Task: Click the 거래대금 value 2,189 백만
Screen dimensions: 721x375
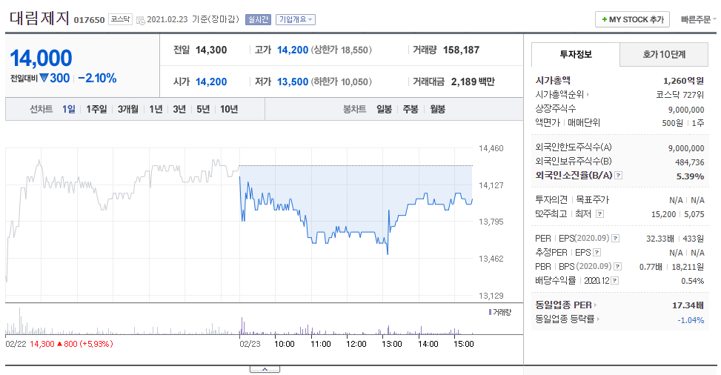Action: coord(473,82)
